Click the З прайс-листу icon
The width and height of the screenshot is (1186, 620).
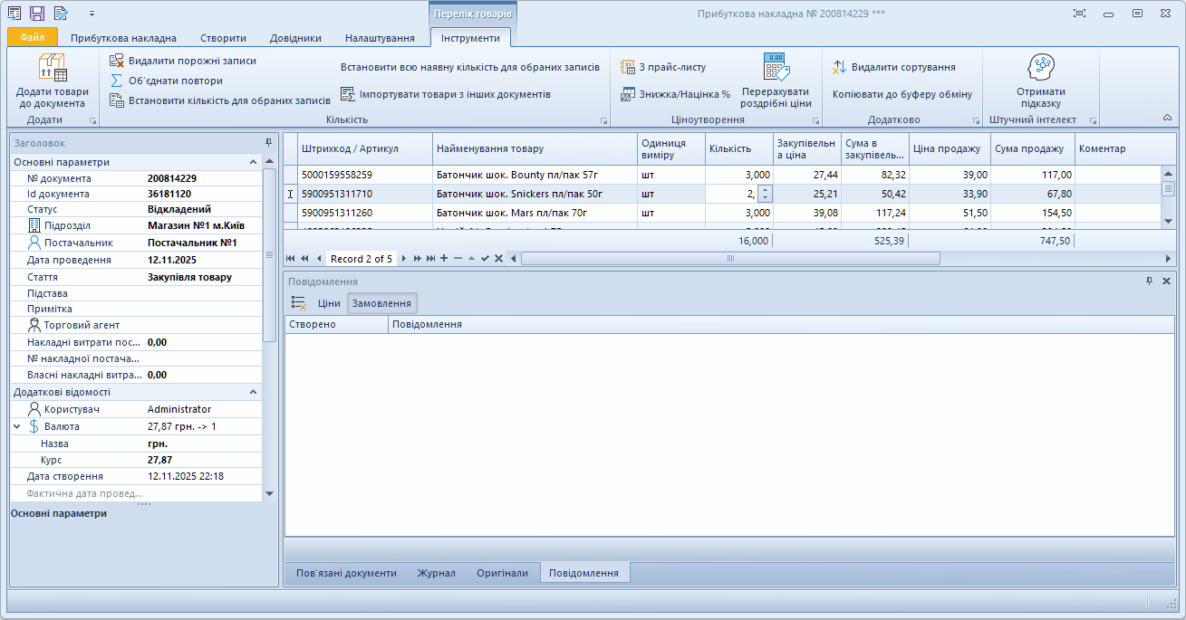[628, 67]
